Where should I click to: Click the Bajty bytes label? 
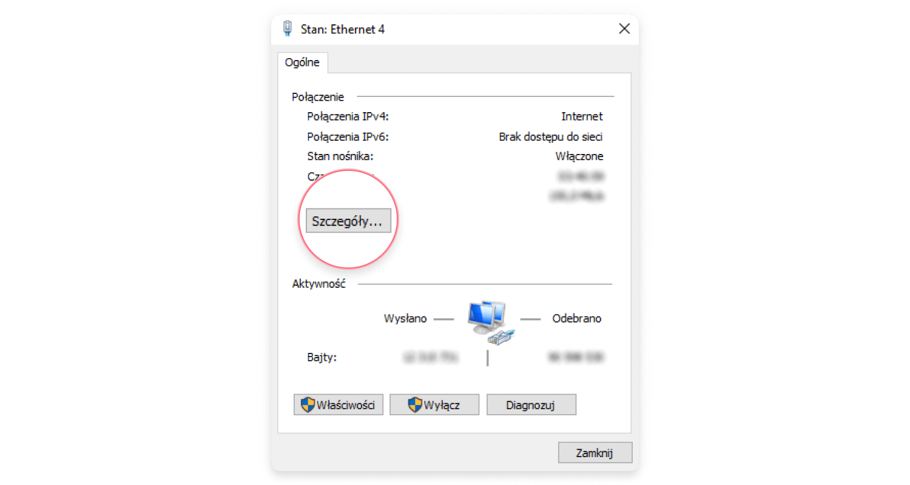(x=322, y=358)
